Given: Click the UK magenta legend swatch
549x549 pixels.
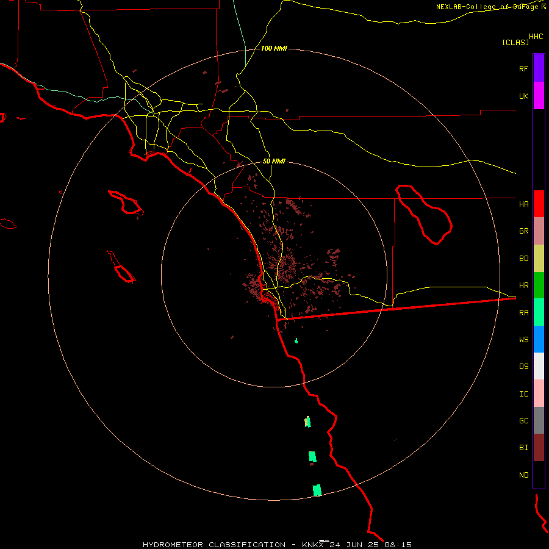Looking at the screenshot, I should [x=539, y=95].
